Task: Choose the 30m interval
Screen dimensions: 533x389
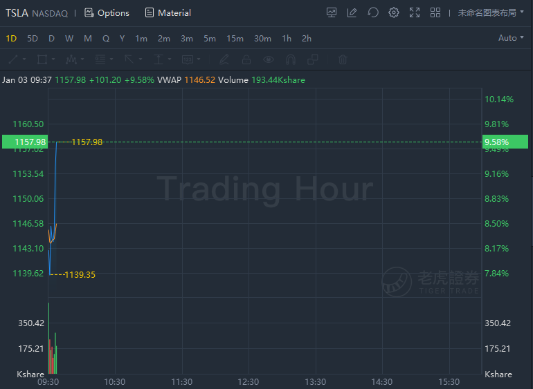Action: click(263, 39)
